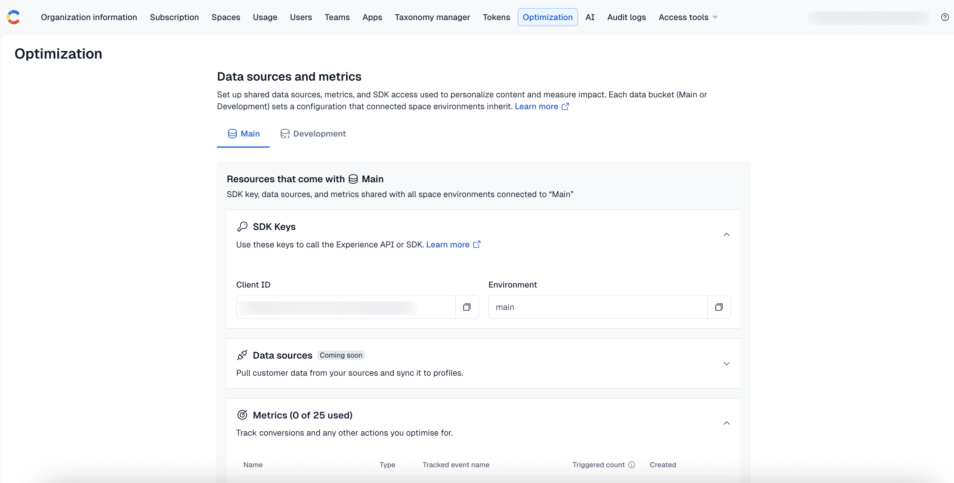Open the Access tools dropdown
The height and width of the screenshot is (483, 954).
point(688,17)
